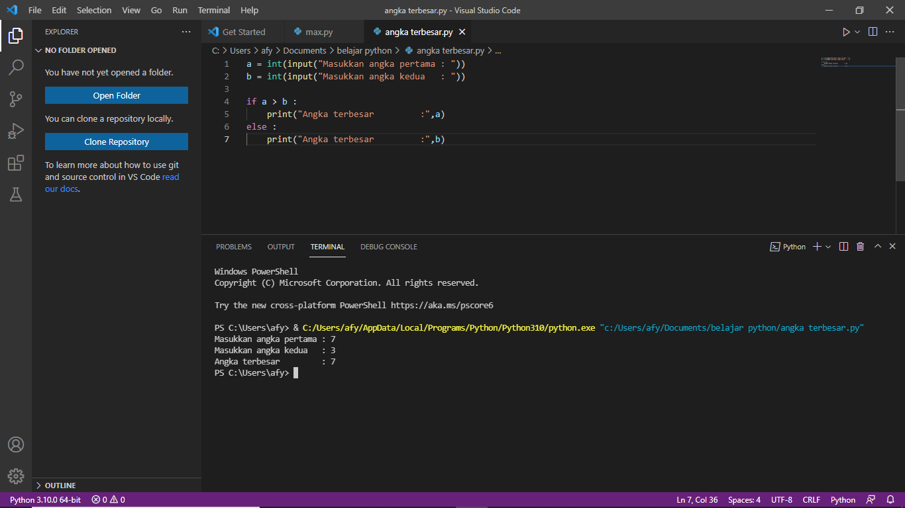Click code line 7 print statement
Image resolution: width=905 pixels, height=508 pixels.
coord(356,139)
